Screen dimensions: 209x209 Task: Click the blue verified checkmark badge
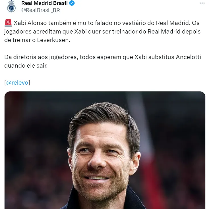pos(72,3)
